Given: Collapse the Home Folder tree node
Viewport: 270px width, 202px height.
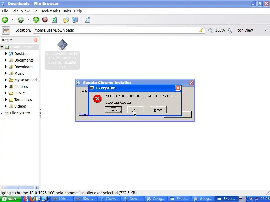Looking at the screenshot, I should (2, 47).
